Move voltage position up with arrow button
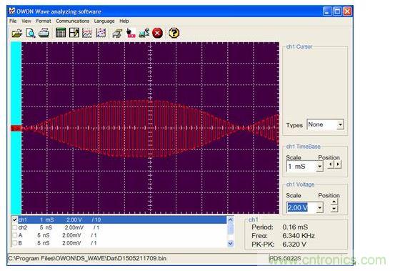This screenshot has height=271, width=400. [x=334, y=202]
